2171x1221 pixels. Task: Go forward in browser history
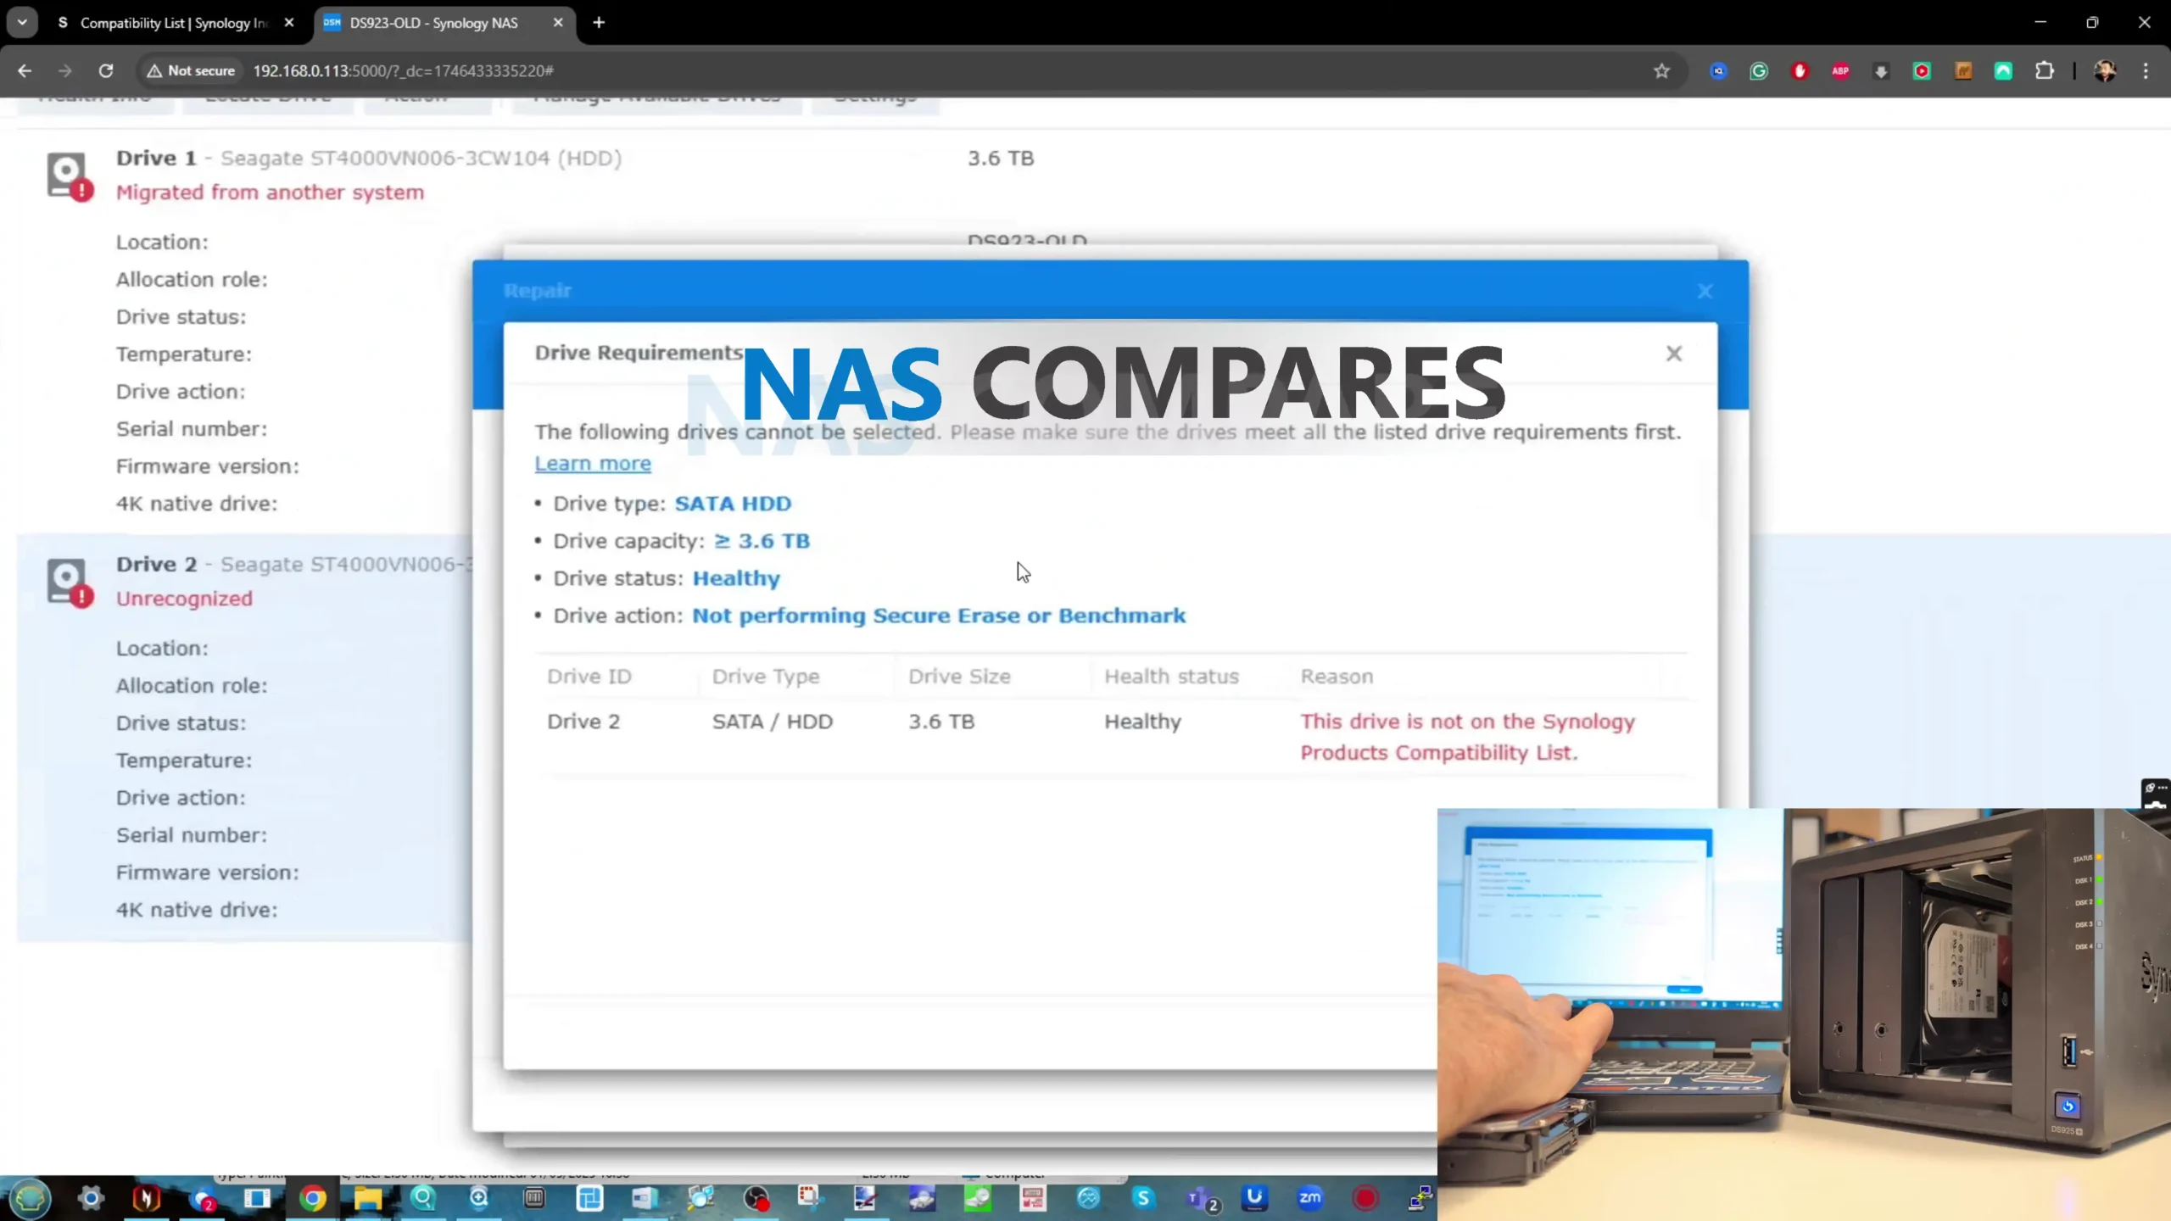tap(65, 71)
